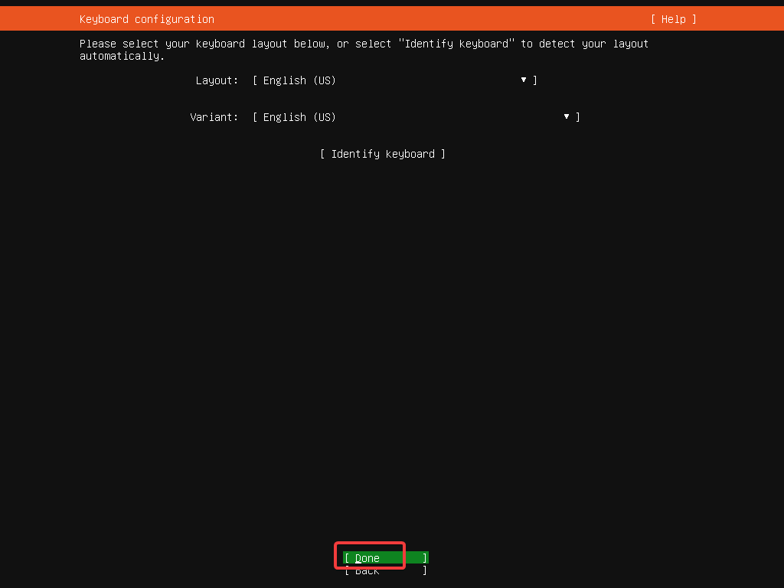The width and height of the screenshot is (784, 588).
Task: Click the downward triangle beside Variant
Action: coord(566,116)
